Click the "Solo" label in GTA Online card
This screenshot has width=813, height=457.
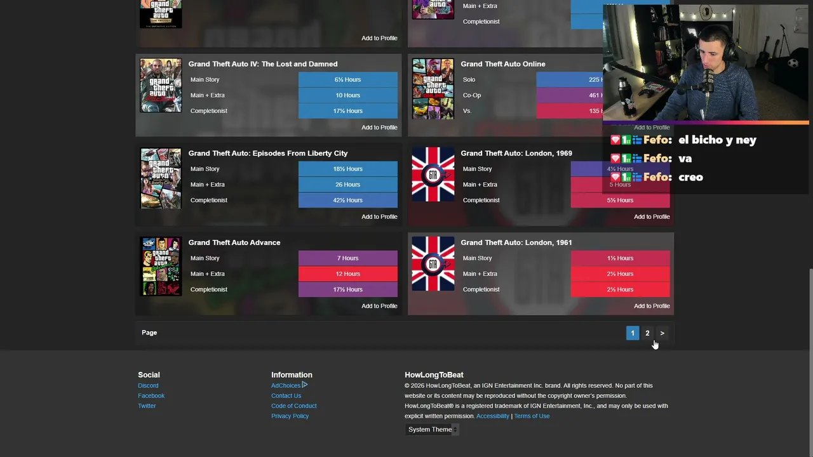(469, 80)
